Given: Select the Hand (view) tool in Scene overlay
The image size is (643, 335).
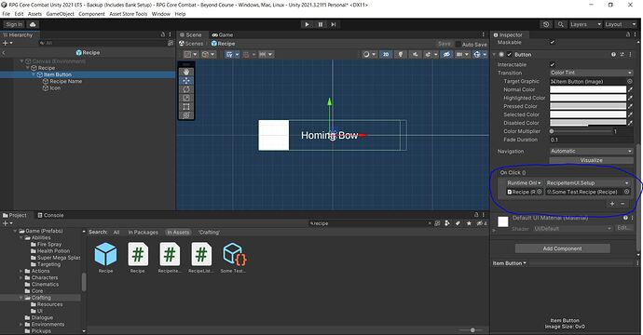Looking at the screenshot, I should [x=186, y=72].
